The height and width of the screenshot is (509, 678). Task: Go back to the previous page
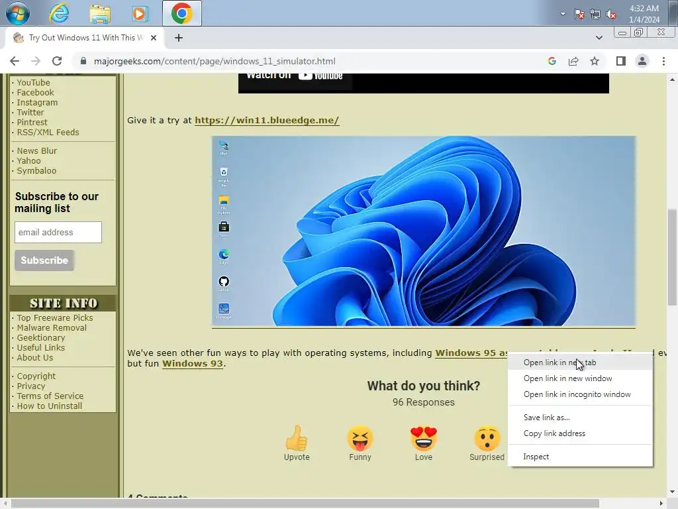tap(15, 61)
